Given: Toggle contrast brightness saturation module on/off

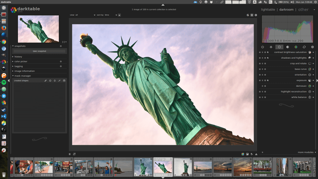Looking at the screenshot, I should coord(260,52).
